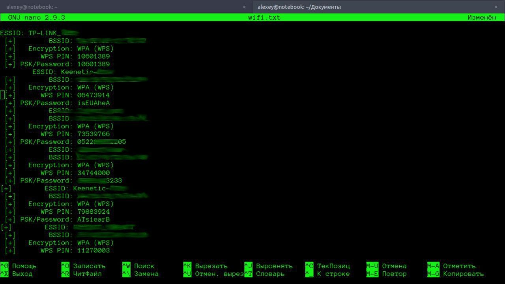
Task: Click the M-6 Копировать shortcut
Action: pos(455,274)
